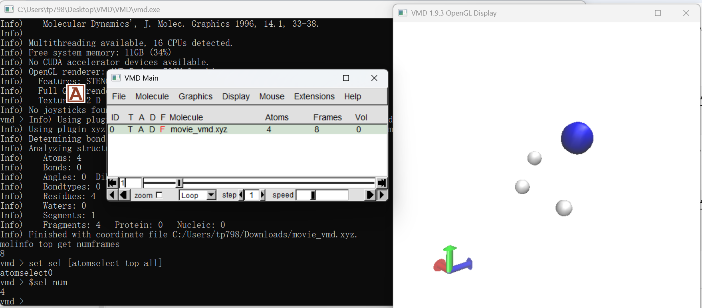Viewport: 702px width, 308px height.
Task: Open the Loop animation style dropdown
Action: [198, 195]
